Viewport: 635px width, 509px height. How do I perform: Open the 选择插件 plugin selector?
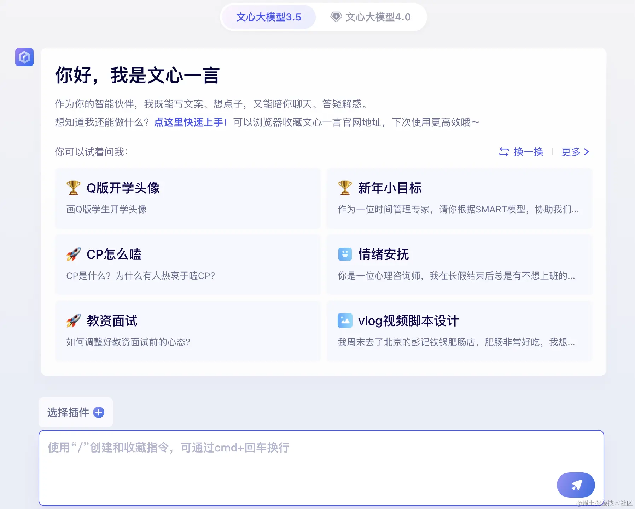[x=76, y=412]
